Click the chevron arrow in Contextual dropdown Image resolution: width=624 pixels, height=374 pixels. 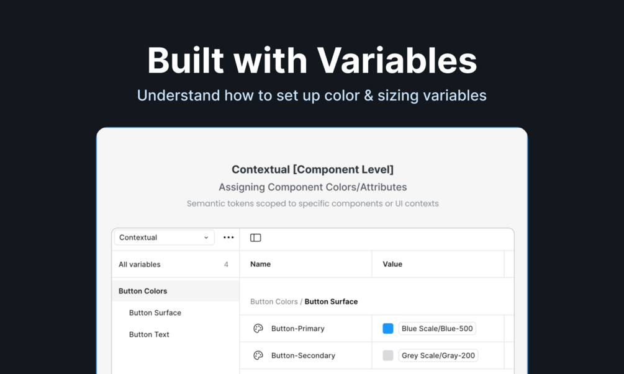coord(206,238)
